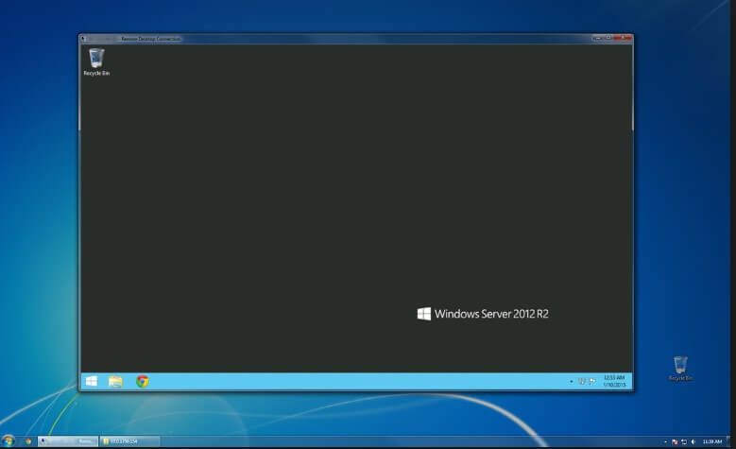Open the Recycle Bin on the remote server desktop
The height and width of the screenshot is (449, 736).
96,61
